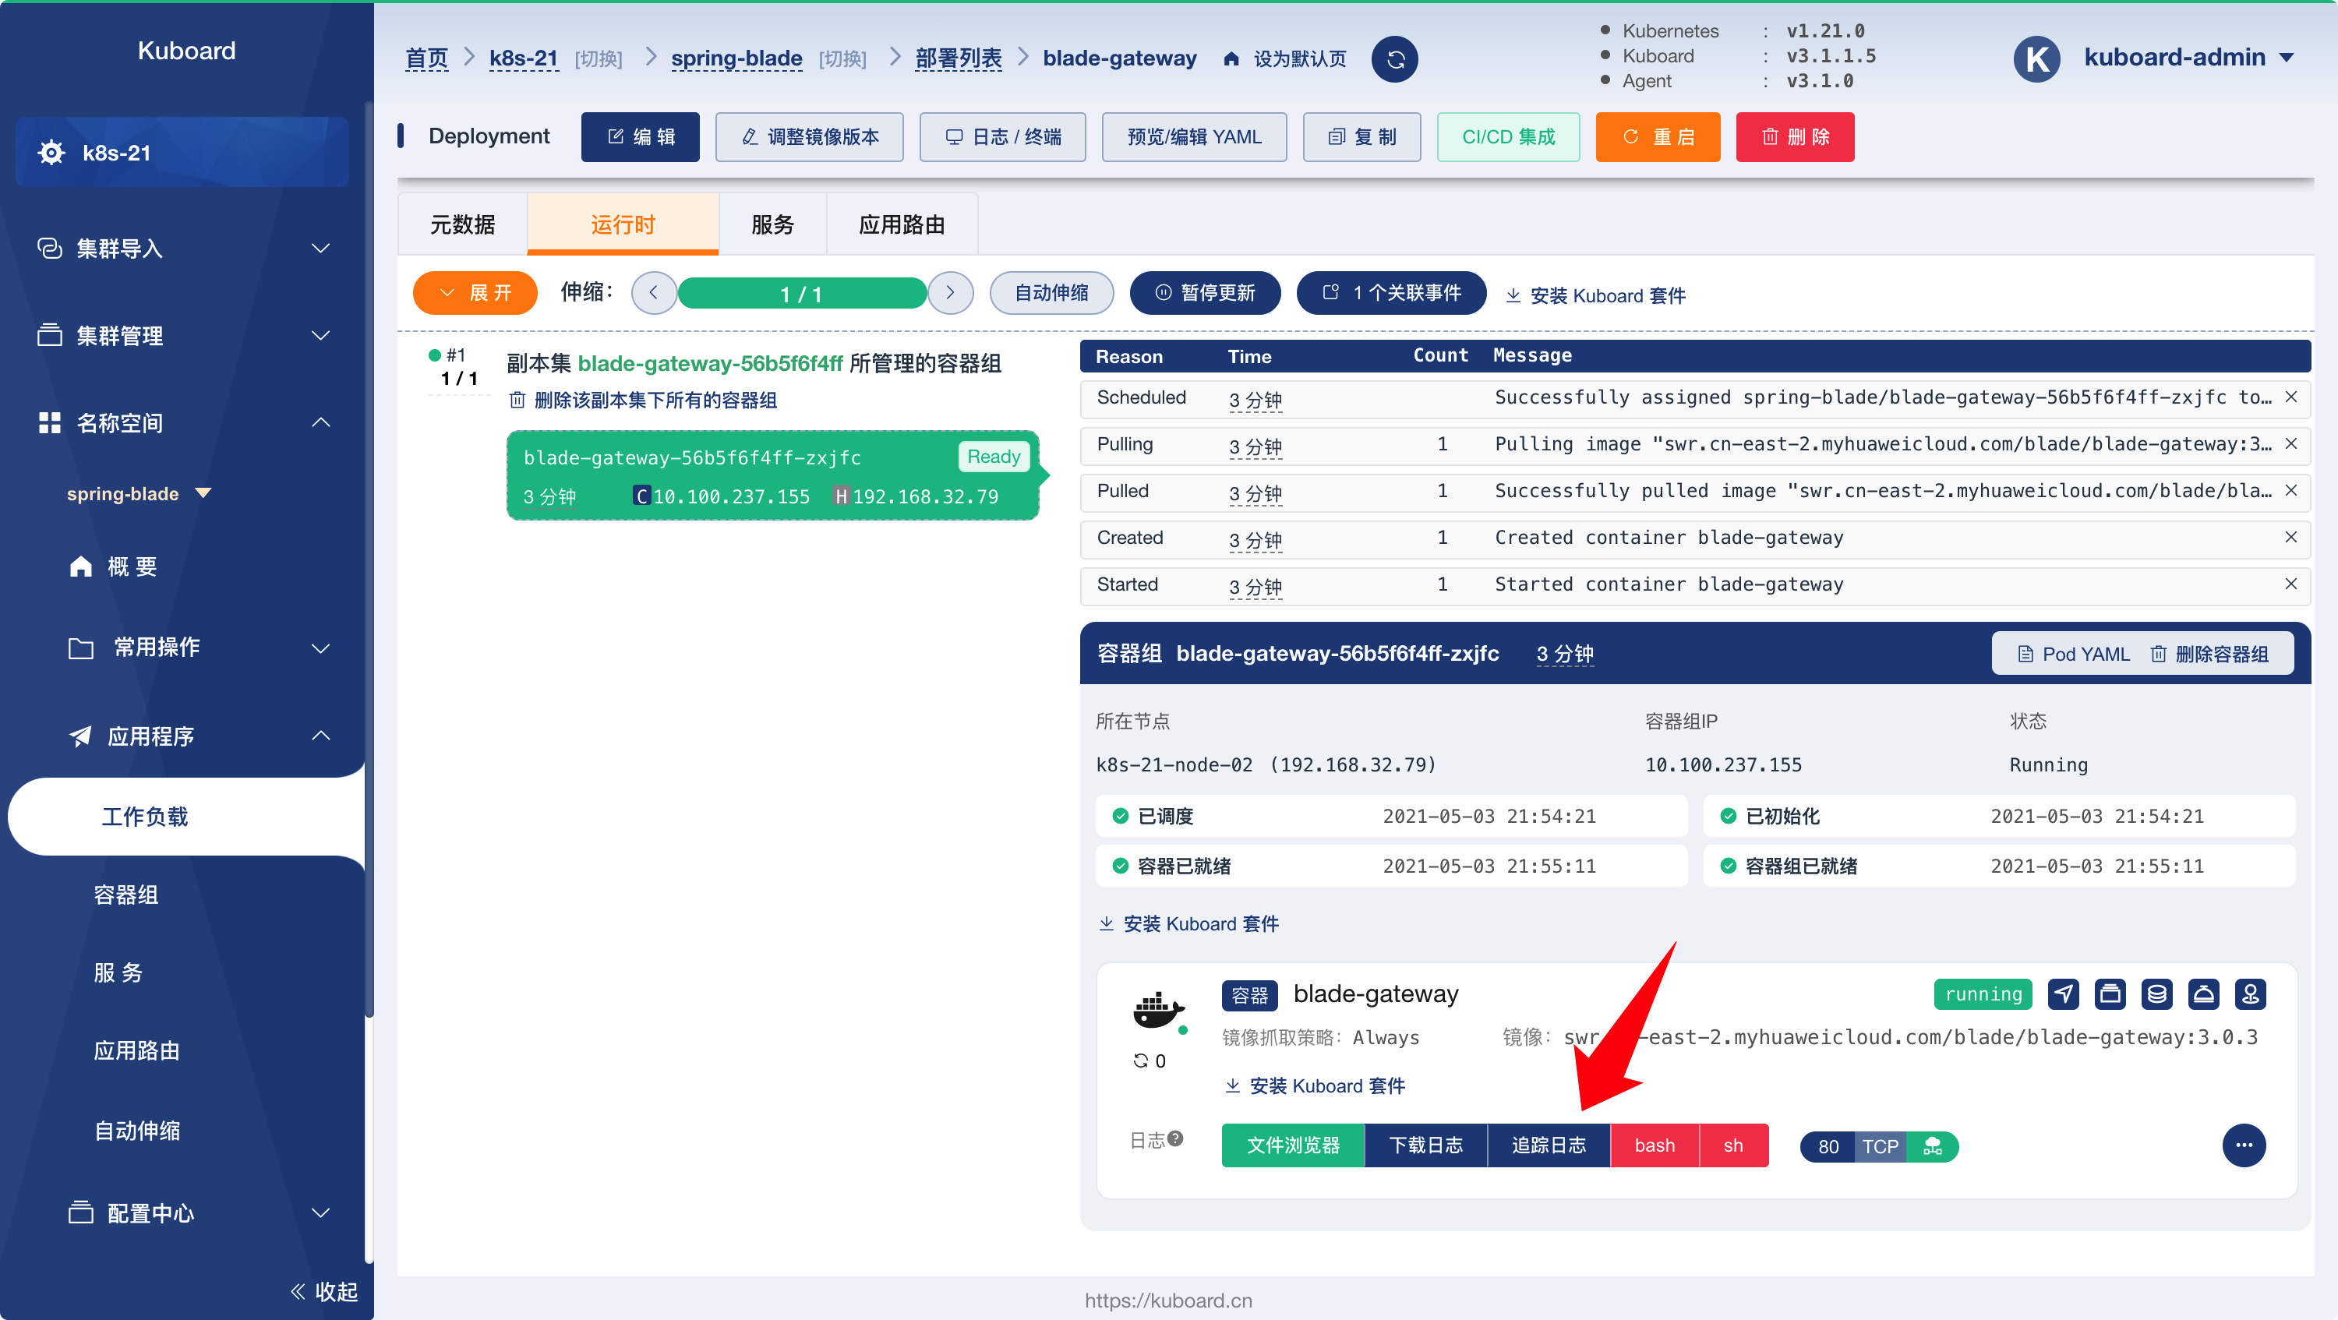Click 切换 next to k8s-21 breadcrumb
2338x1320 pixels.
click(x=598, y=59)
